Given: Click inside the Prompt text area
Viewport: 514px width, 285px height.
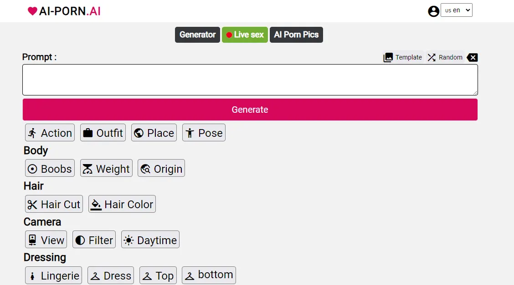Looking at the screenshot, I should click(250, 80).
